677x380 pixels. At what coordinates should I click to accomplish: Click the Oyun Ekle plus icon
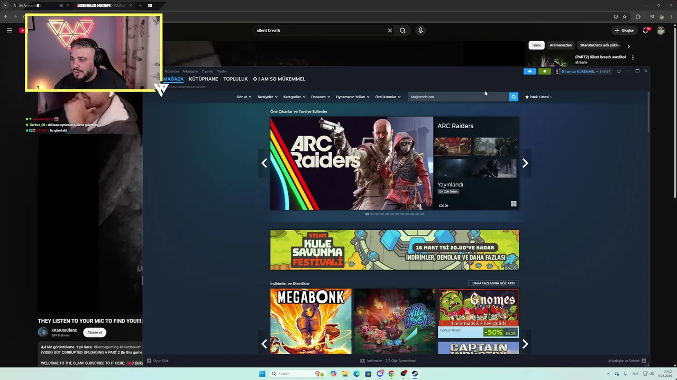click(x=149, y=360)
